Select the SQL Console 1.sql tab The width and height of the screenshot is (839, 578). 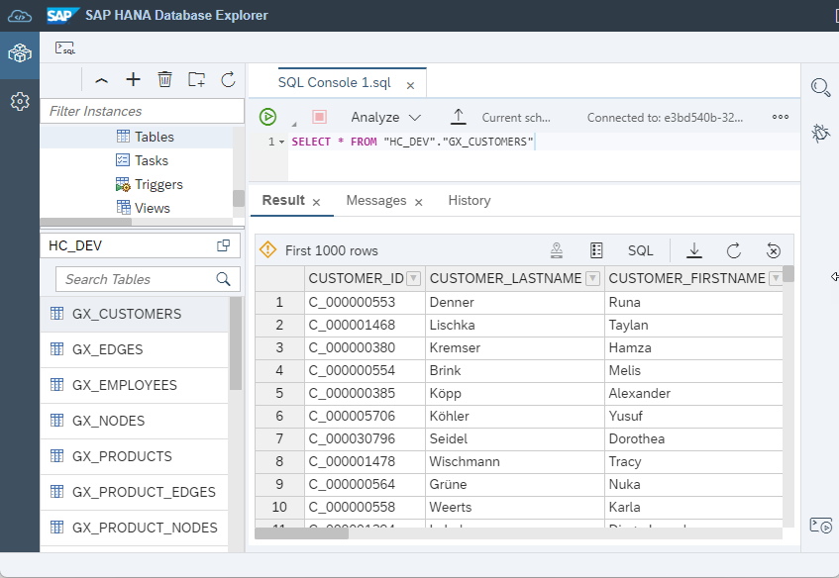click(x=335, y=82)
